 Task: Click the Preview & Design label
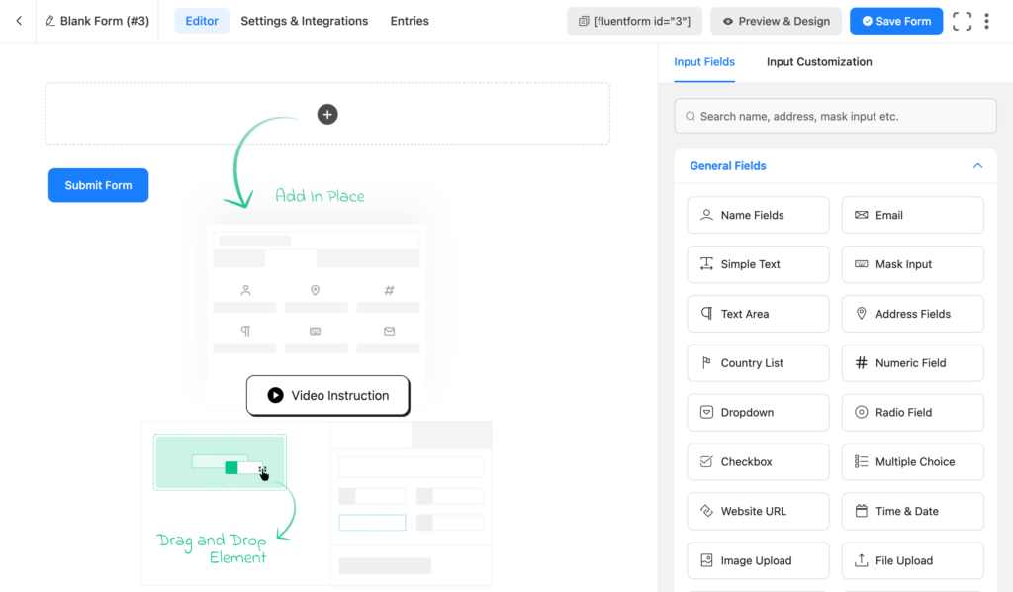click(784, 22)
